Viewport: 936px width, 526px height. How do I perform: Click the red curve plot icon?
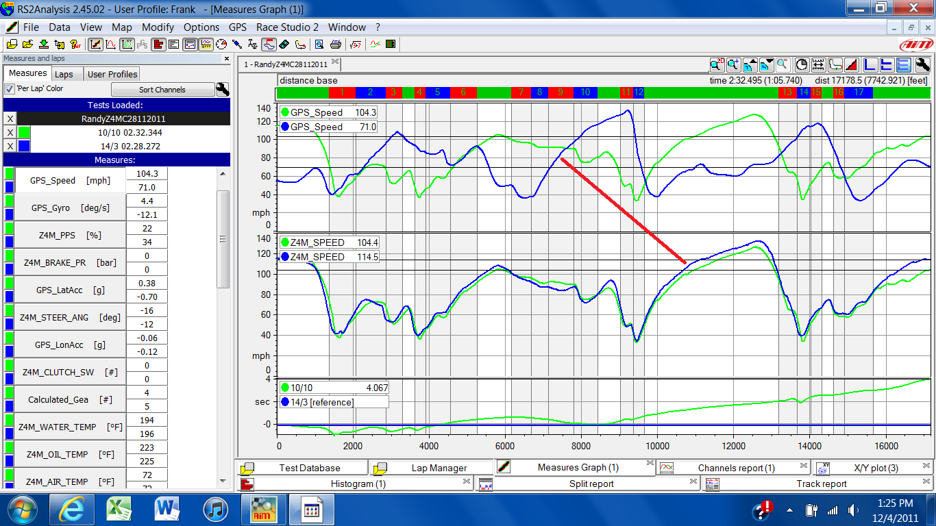click(x=111, y=45)
